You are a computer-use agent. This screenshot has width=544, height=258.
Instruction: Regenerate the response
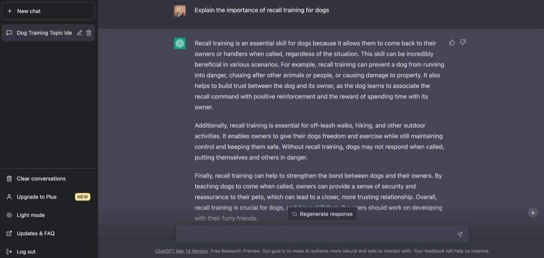(x=322, y=214)
